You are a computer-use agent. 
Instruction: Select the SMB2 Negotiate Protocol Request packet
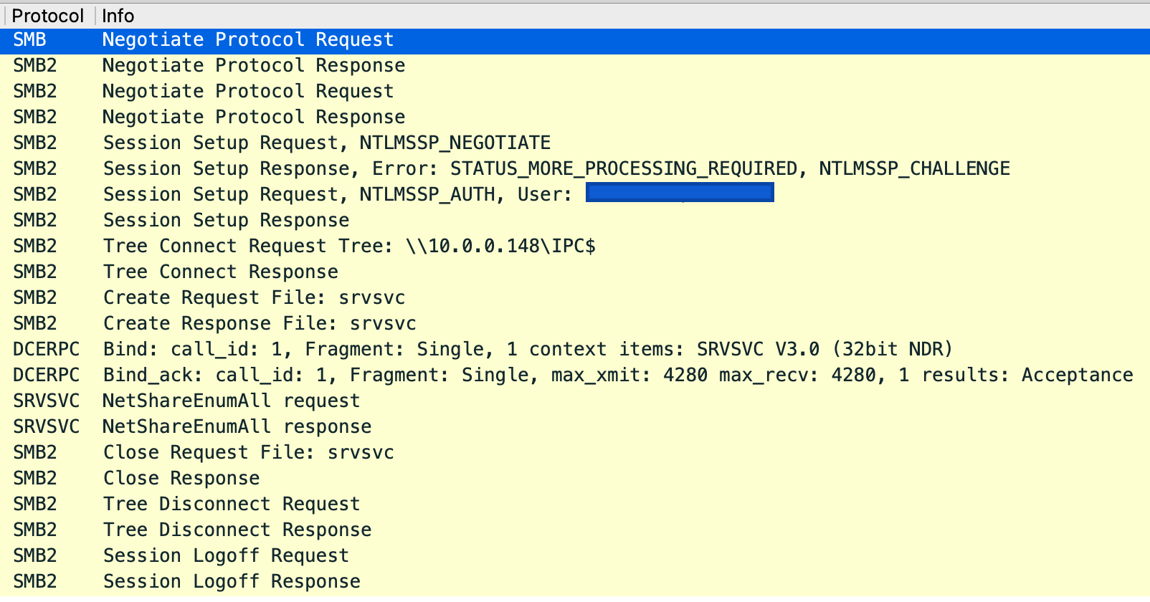(x=247, y=92)
